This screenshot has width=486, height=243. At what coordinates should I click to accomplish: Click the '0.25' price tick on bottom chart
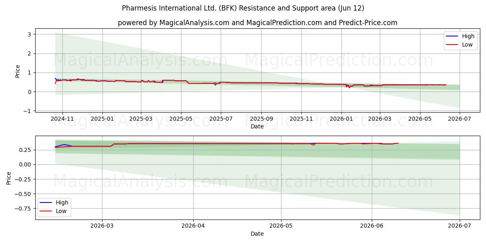tap(26, 150)
